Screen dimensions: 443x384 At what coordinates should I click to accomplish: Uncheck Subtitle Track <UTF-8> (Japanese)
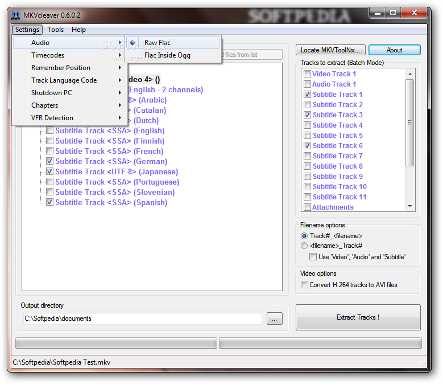[49, 171]
